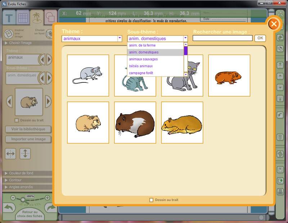
Task: Collapse the Sous-thème dropdown arrow
Action: click(185, 38)
